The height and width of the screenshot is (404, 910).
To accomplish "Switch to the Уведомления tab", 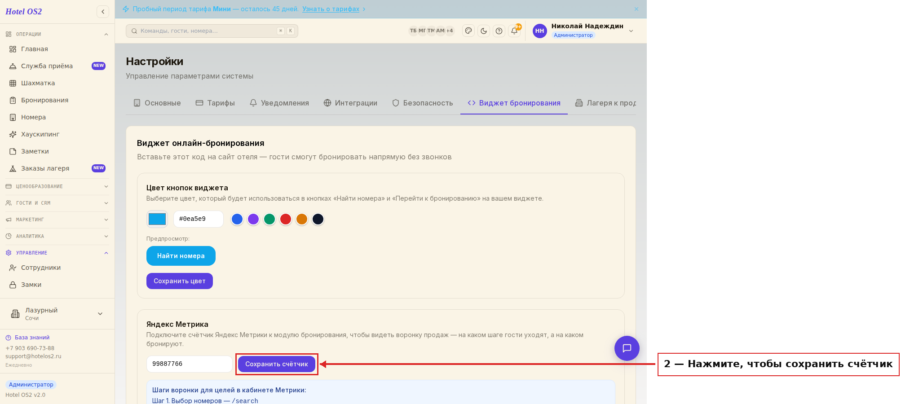I will tap(279, 103).
